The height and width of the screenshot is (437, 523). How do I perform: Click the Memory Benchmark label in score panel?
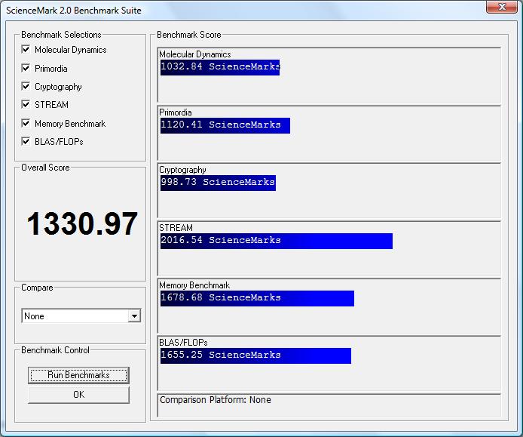pyautogui.click(x=194, y=285)
